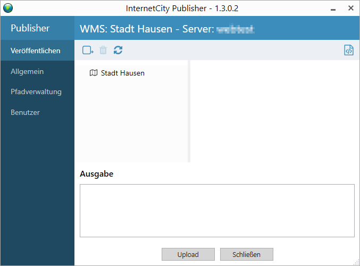Screen dimensions: 360x266
Task: Click the globe application icon in the title bar
Action: tap(8, 9)
